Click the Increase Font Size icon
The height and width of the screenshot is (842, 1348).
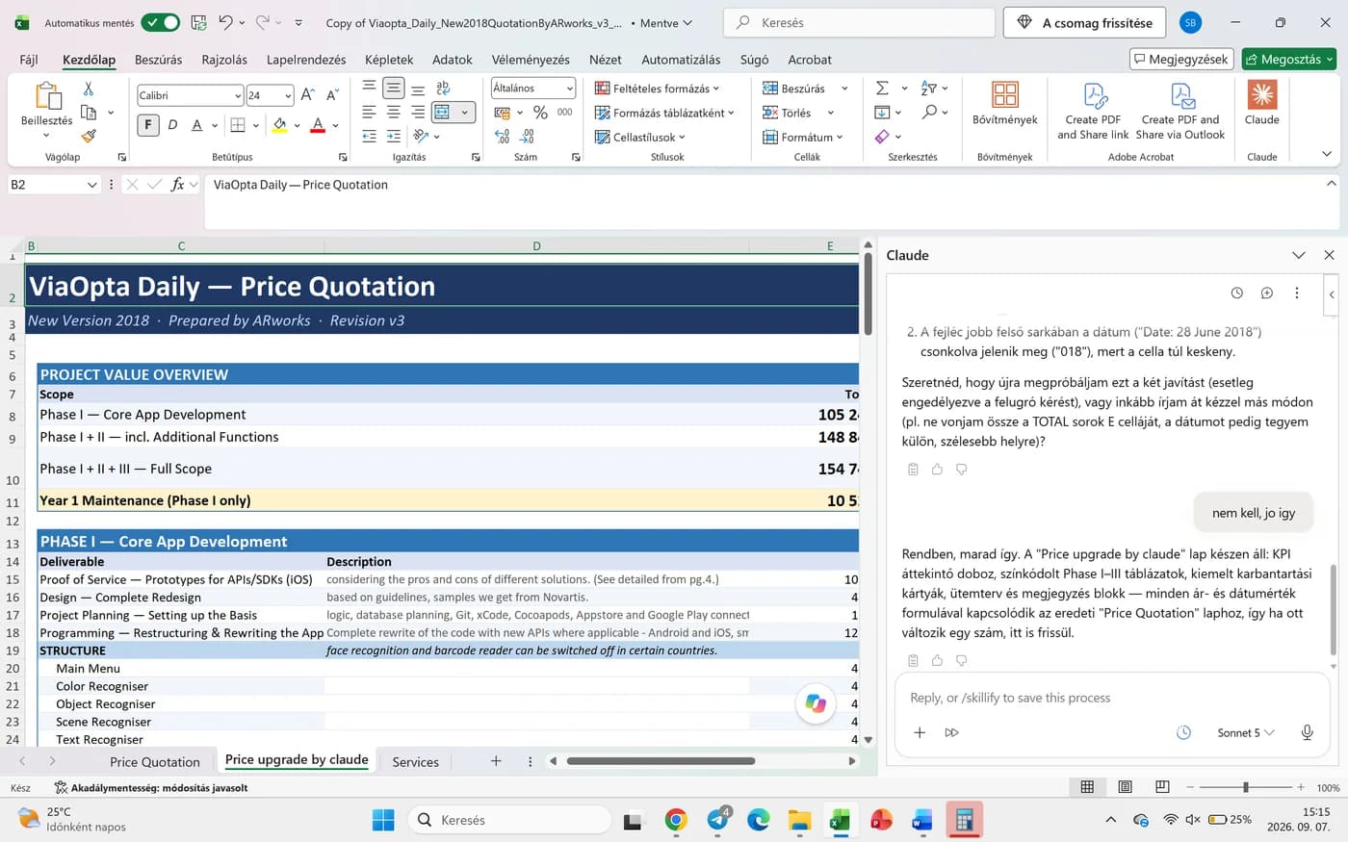[x=307, y=95]
